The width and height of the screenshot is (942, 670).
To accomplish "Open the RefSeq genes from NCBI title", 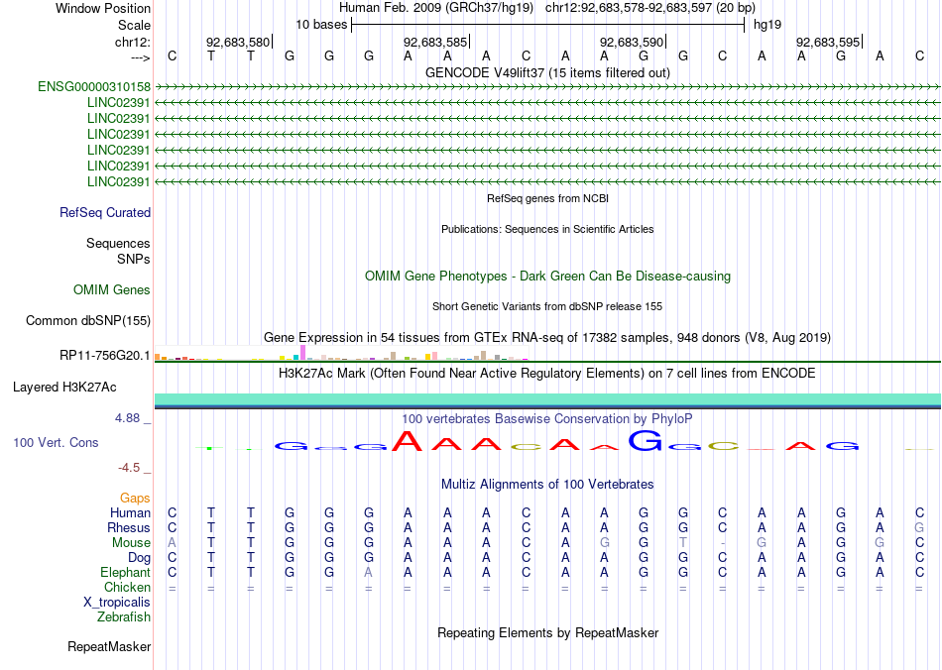I will [x=547, y=198].
